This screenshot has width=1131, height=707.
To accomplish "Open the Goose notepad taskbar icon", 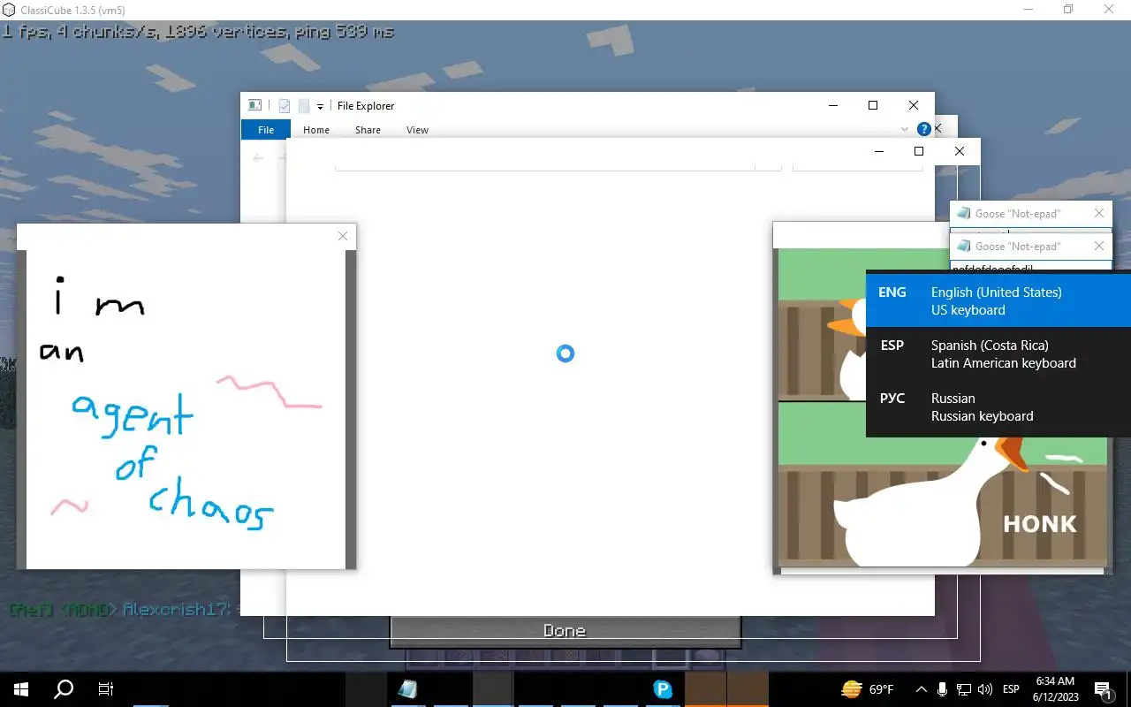I will tap(407, 689).
